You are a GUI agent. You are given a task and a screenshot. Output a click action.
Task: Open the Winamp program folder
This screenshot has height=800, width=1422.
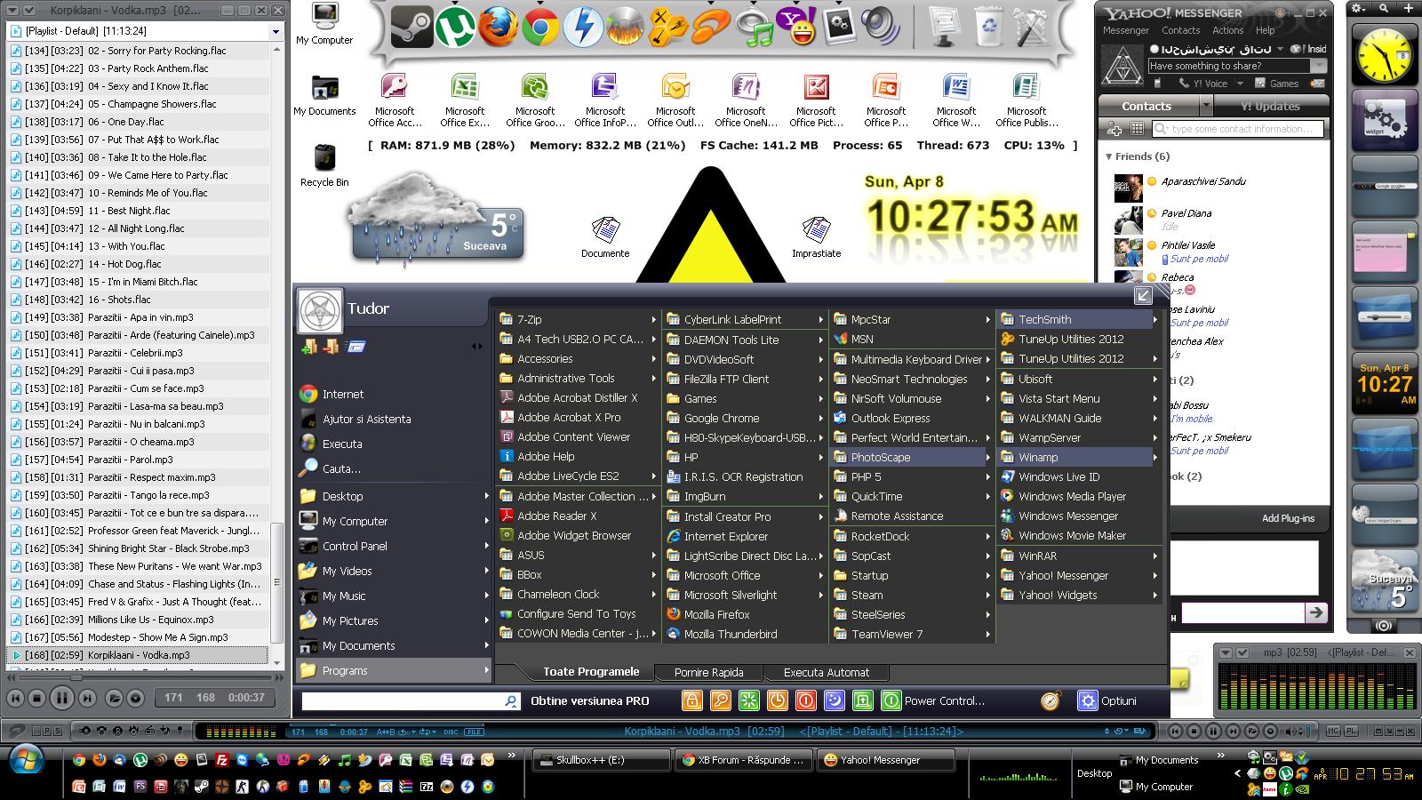click(x=1075, y=457)
